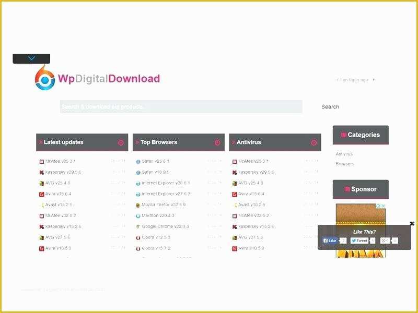This screenshot has height=313, width=418.
Task: Close the Like This popup
Action: coord(412,223)
